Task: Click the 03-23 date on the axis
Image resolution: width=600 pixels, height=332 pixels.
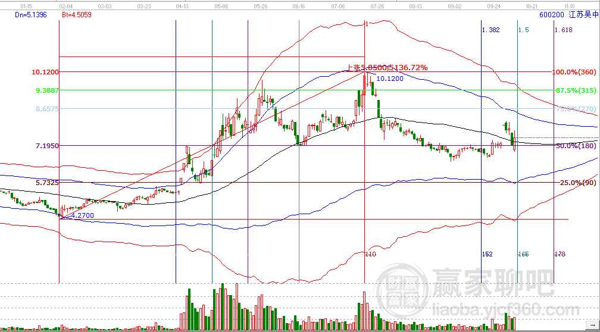Action: coord(143,6)
